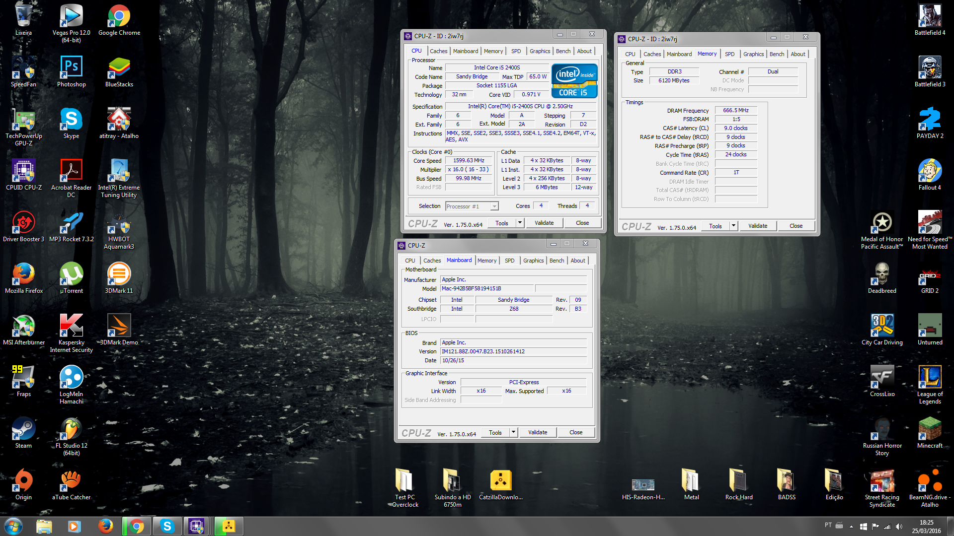
Task: Open the Vegas Pro 12.0 desktop icon
Action: (71, 23)
